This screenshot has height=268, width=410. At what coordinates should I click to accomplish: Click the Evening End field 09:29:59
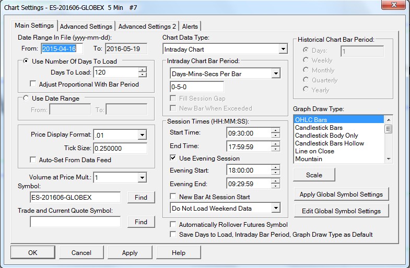249,184
